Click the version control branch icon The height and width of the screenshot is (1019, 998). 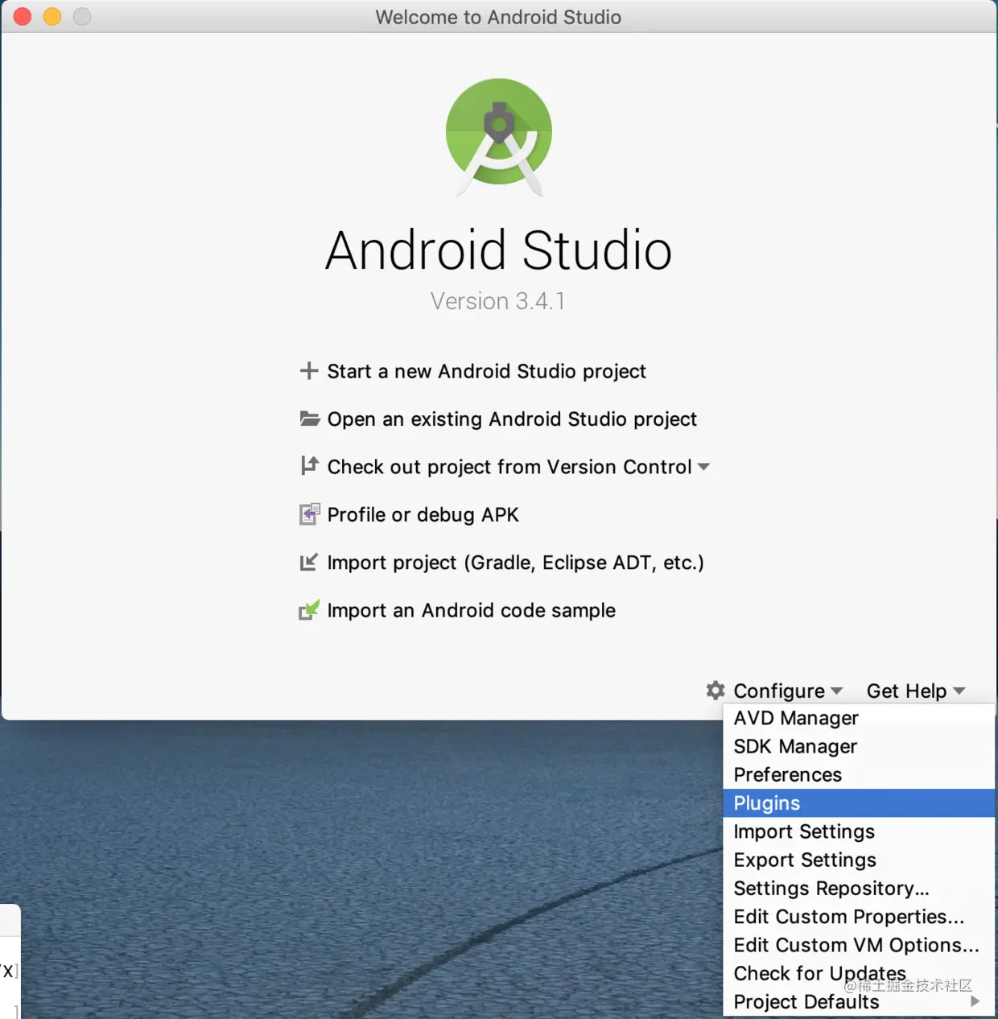pyautogui.click(x=310, y=466)
